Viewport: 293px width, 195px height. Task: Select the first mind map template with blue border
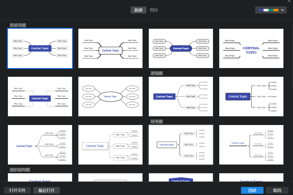click(40, 48)
